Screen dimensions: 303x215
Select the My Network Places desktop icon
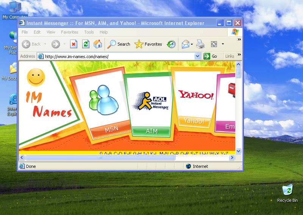pos(10,43)
